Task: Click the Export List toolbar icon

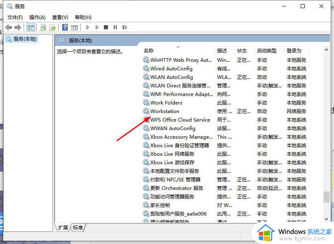Action: 53,27
